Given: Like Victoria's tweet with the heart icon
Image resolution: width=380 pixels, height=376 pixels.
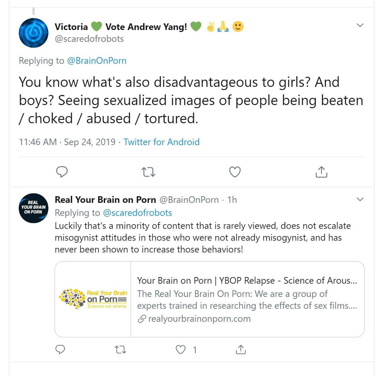Looking at the screenshot, I should (x=235, y=172).
